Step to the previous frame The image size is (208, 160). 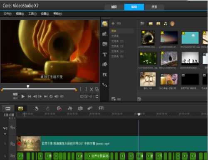(35, 96)
